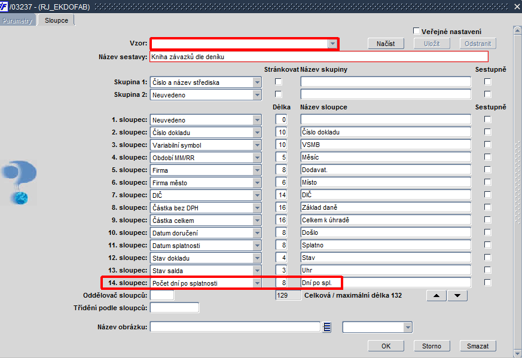Open the 6. sloupec Firma město dropdown
522x358 pixels.
(x=257, y=183)
